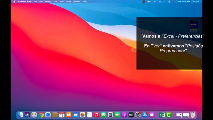The image size is (213, 120).
Task: Open the user account menu bar icon
Action: click(x=160, y=2)
